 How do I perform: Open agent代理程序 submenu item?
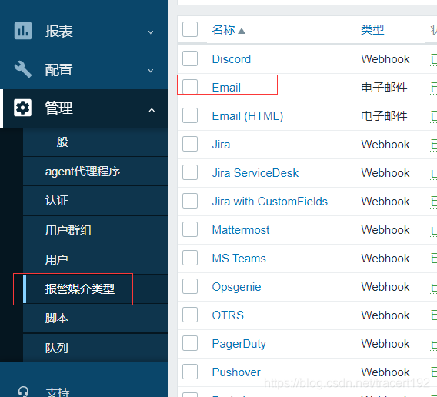95,172
